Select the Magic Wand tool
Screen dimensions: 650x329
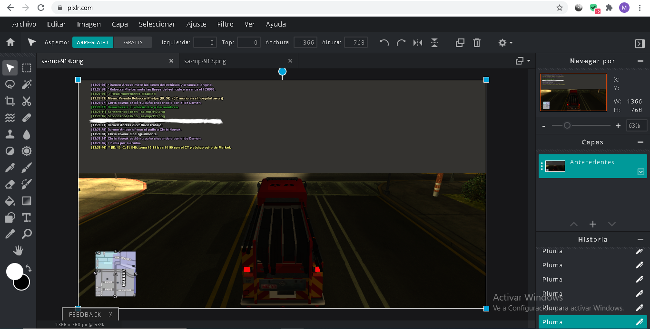[x=27, y=85]
